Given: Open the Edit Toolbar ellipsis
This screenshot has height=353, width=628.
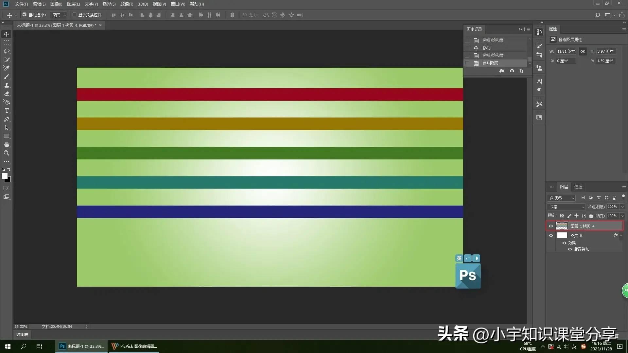Looking at the screenshot, I should pyautogui.click(x=7, y=161).
